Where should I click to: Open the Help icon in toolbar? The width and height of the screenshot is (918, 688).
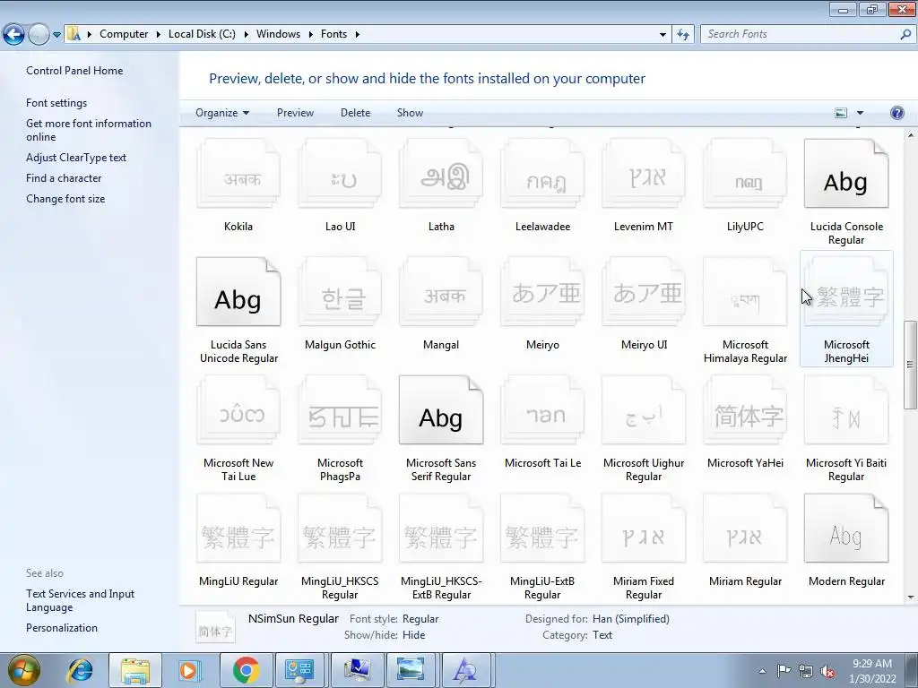coord(896,113)
